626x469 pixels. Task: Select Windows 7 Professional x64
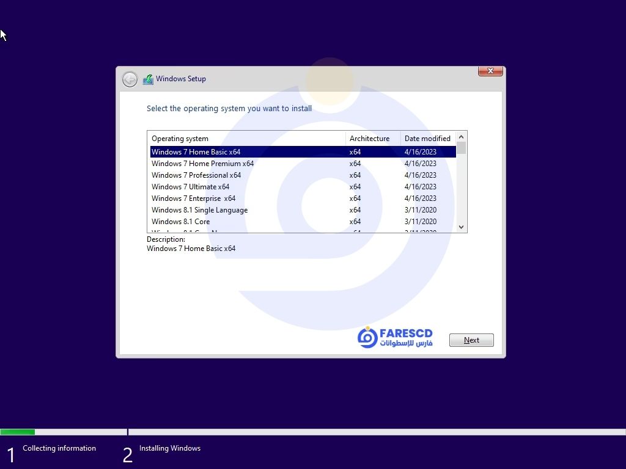(303, 175)
